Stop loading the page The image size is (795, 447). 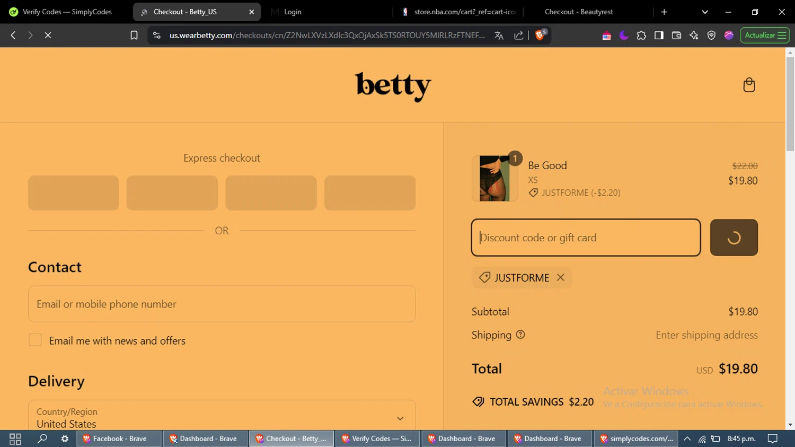[48, 35]
